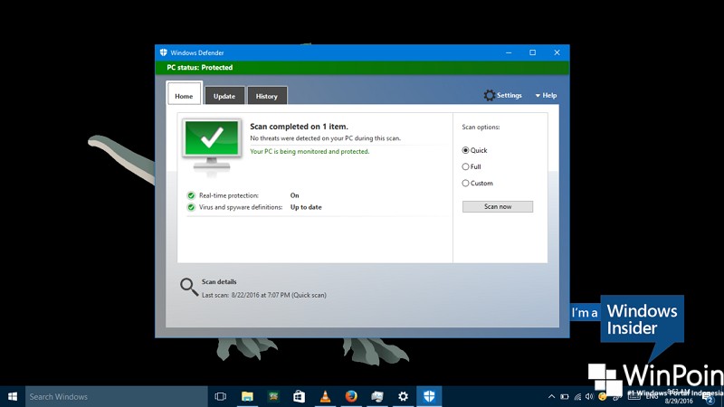Start scan with Scan now button
The height and width of the screenshot is (407, 724).
coord(497,206)
